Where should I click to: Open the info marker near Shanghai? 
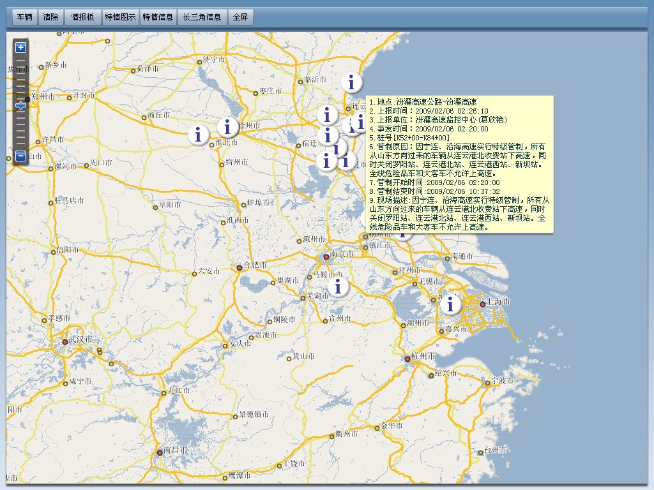click(x=450, y=304)
